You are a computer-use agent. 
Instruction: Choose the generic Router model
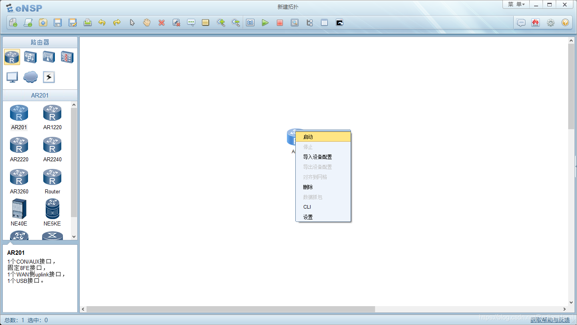click(52, 181)
